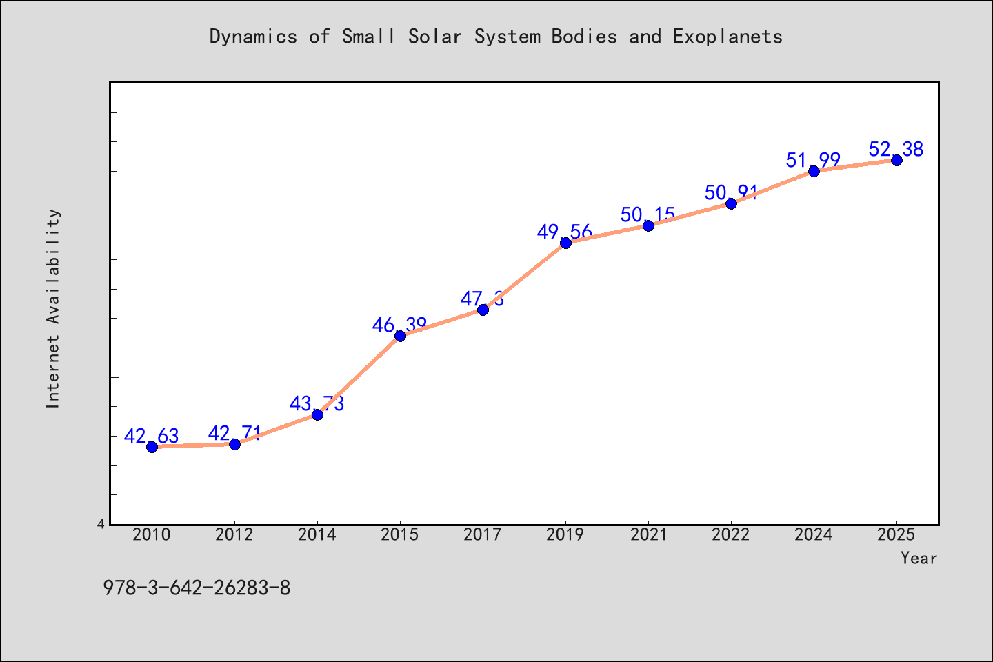
Task: Click the chart title about Exoplanets
Action: 496,37
